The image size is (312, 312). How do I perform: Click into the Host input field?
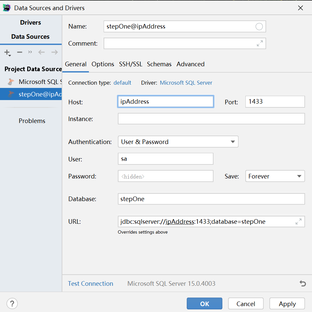pyautogui.click(x=166, y=101)
